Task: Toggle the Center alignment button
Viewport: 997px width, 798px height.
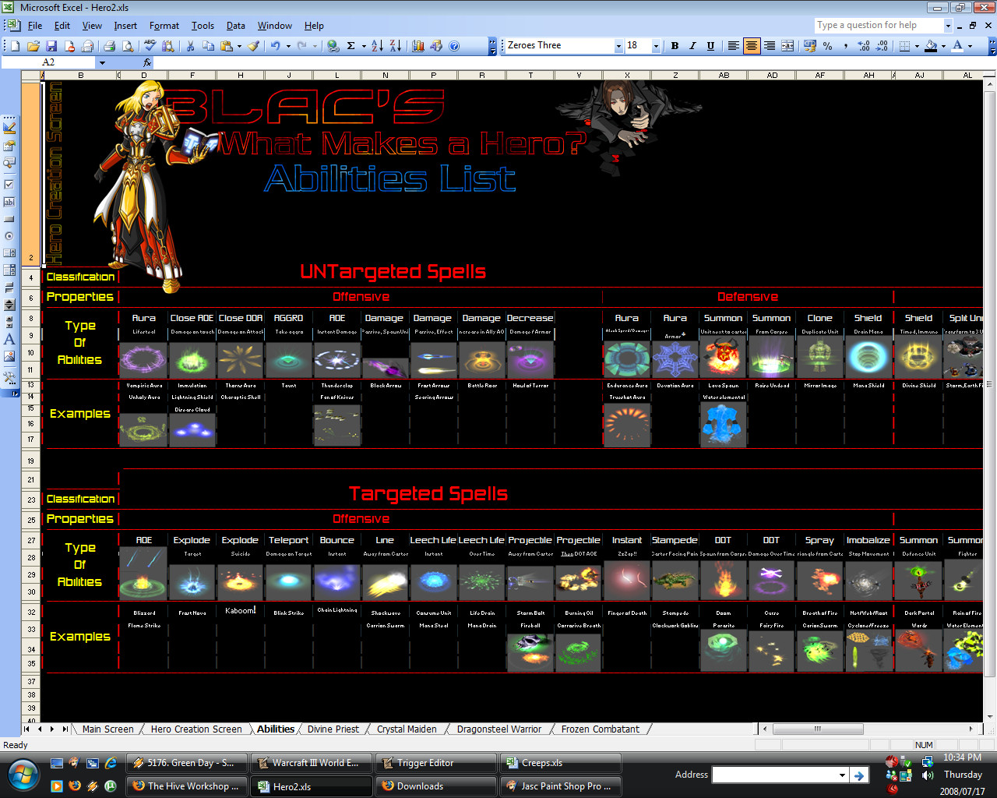Action: (x=751, y=46)
